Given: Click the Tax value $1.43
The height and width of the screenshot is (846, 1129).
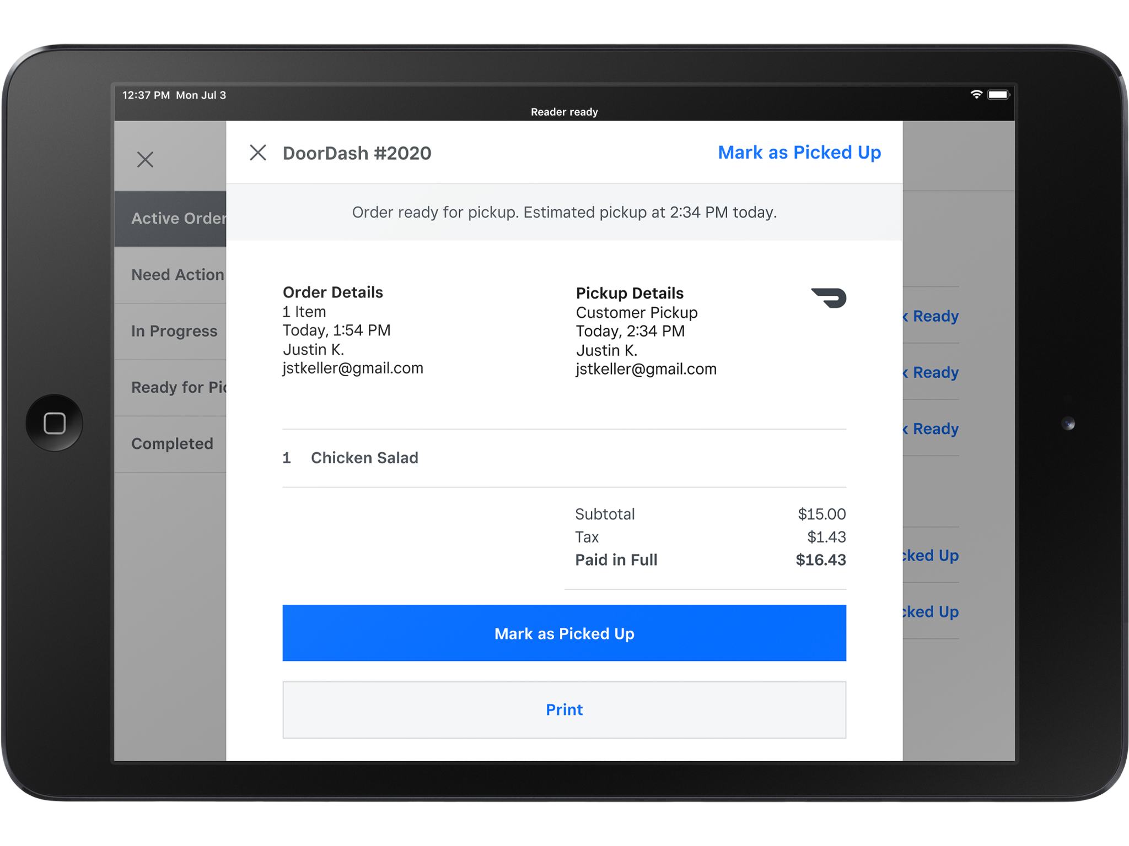Looking at the screenshot, I should [x=826, y=537].
